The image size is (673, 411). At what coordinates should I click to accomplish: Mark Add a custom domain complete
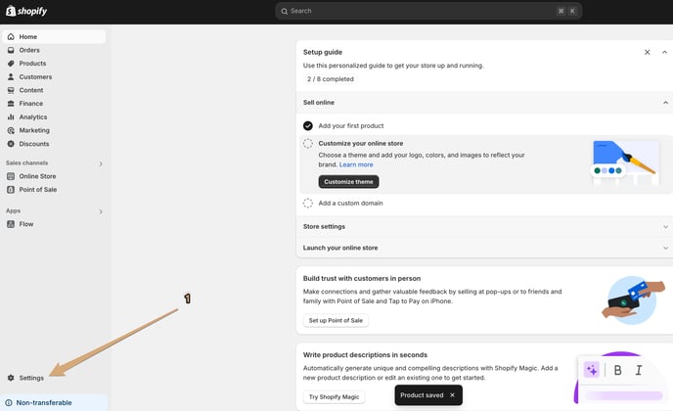click(x=308, y=204)
